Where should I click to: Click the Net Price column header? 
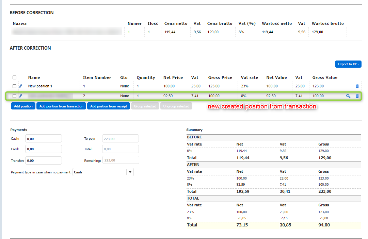point(174,78)
